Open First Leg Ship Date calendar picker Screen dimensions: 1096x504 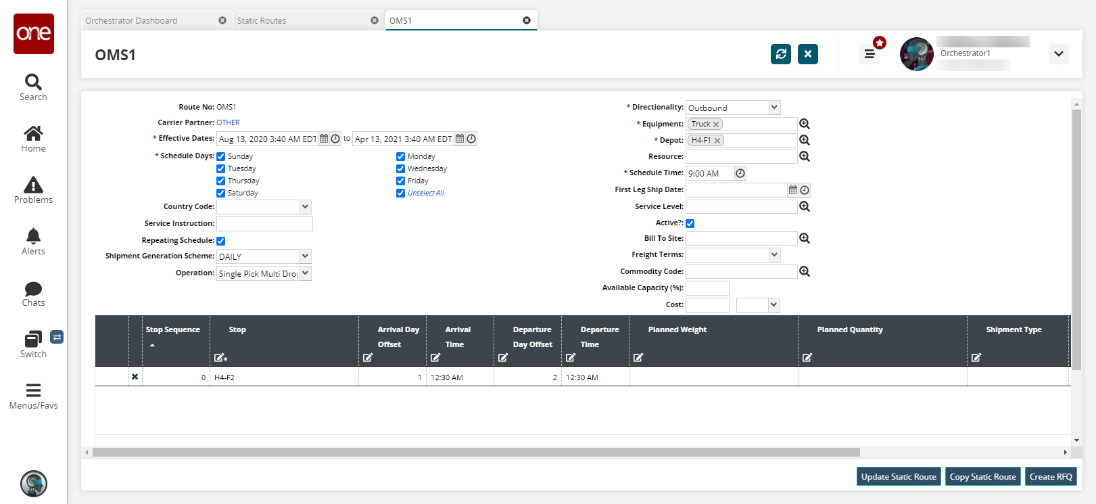(793, 190)
